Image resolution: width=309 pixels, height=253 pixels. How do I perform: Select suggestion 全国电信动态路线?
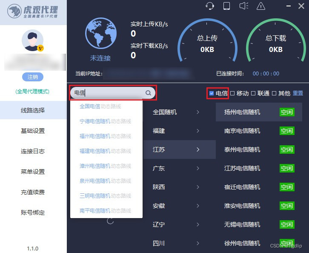click(x=106, y=106)
